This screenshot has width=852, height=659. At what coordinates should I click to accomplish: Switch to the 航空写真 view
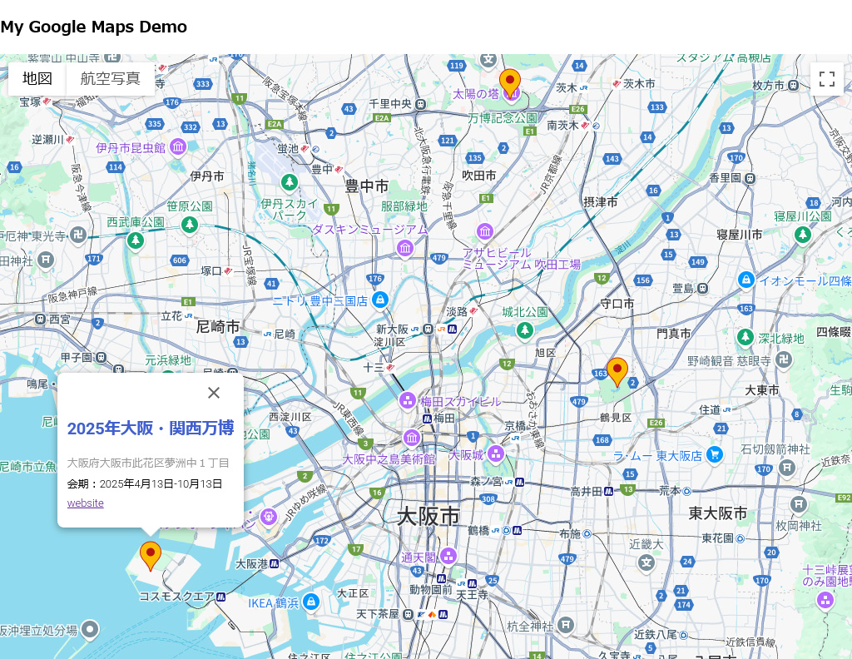click(x=110, y=79)
